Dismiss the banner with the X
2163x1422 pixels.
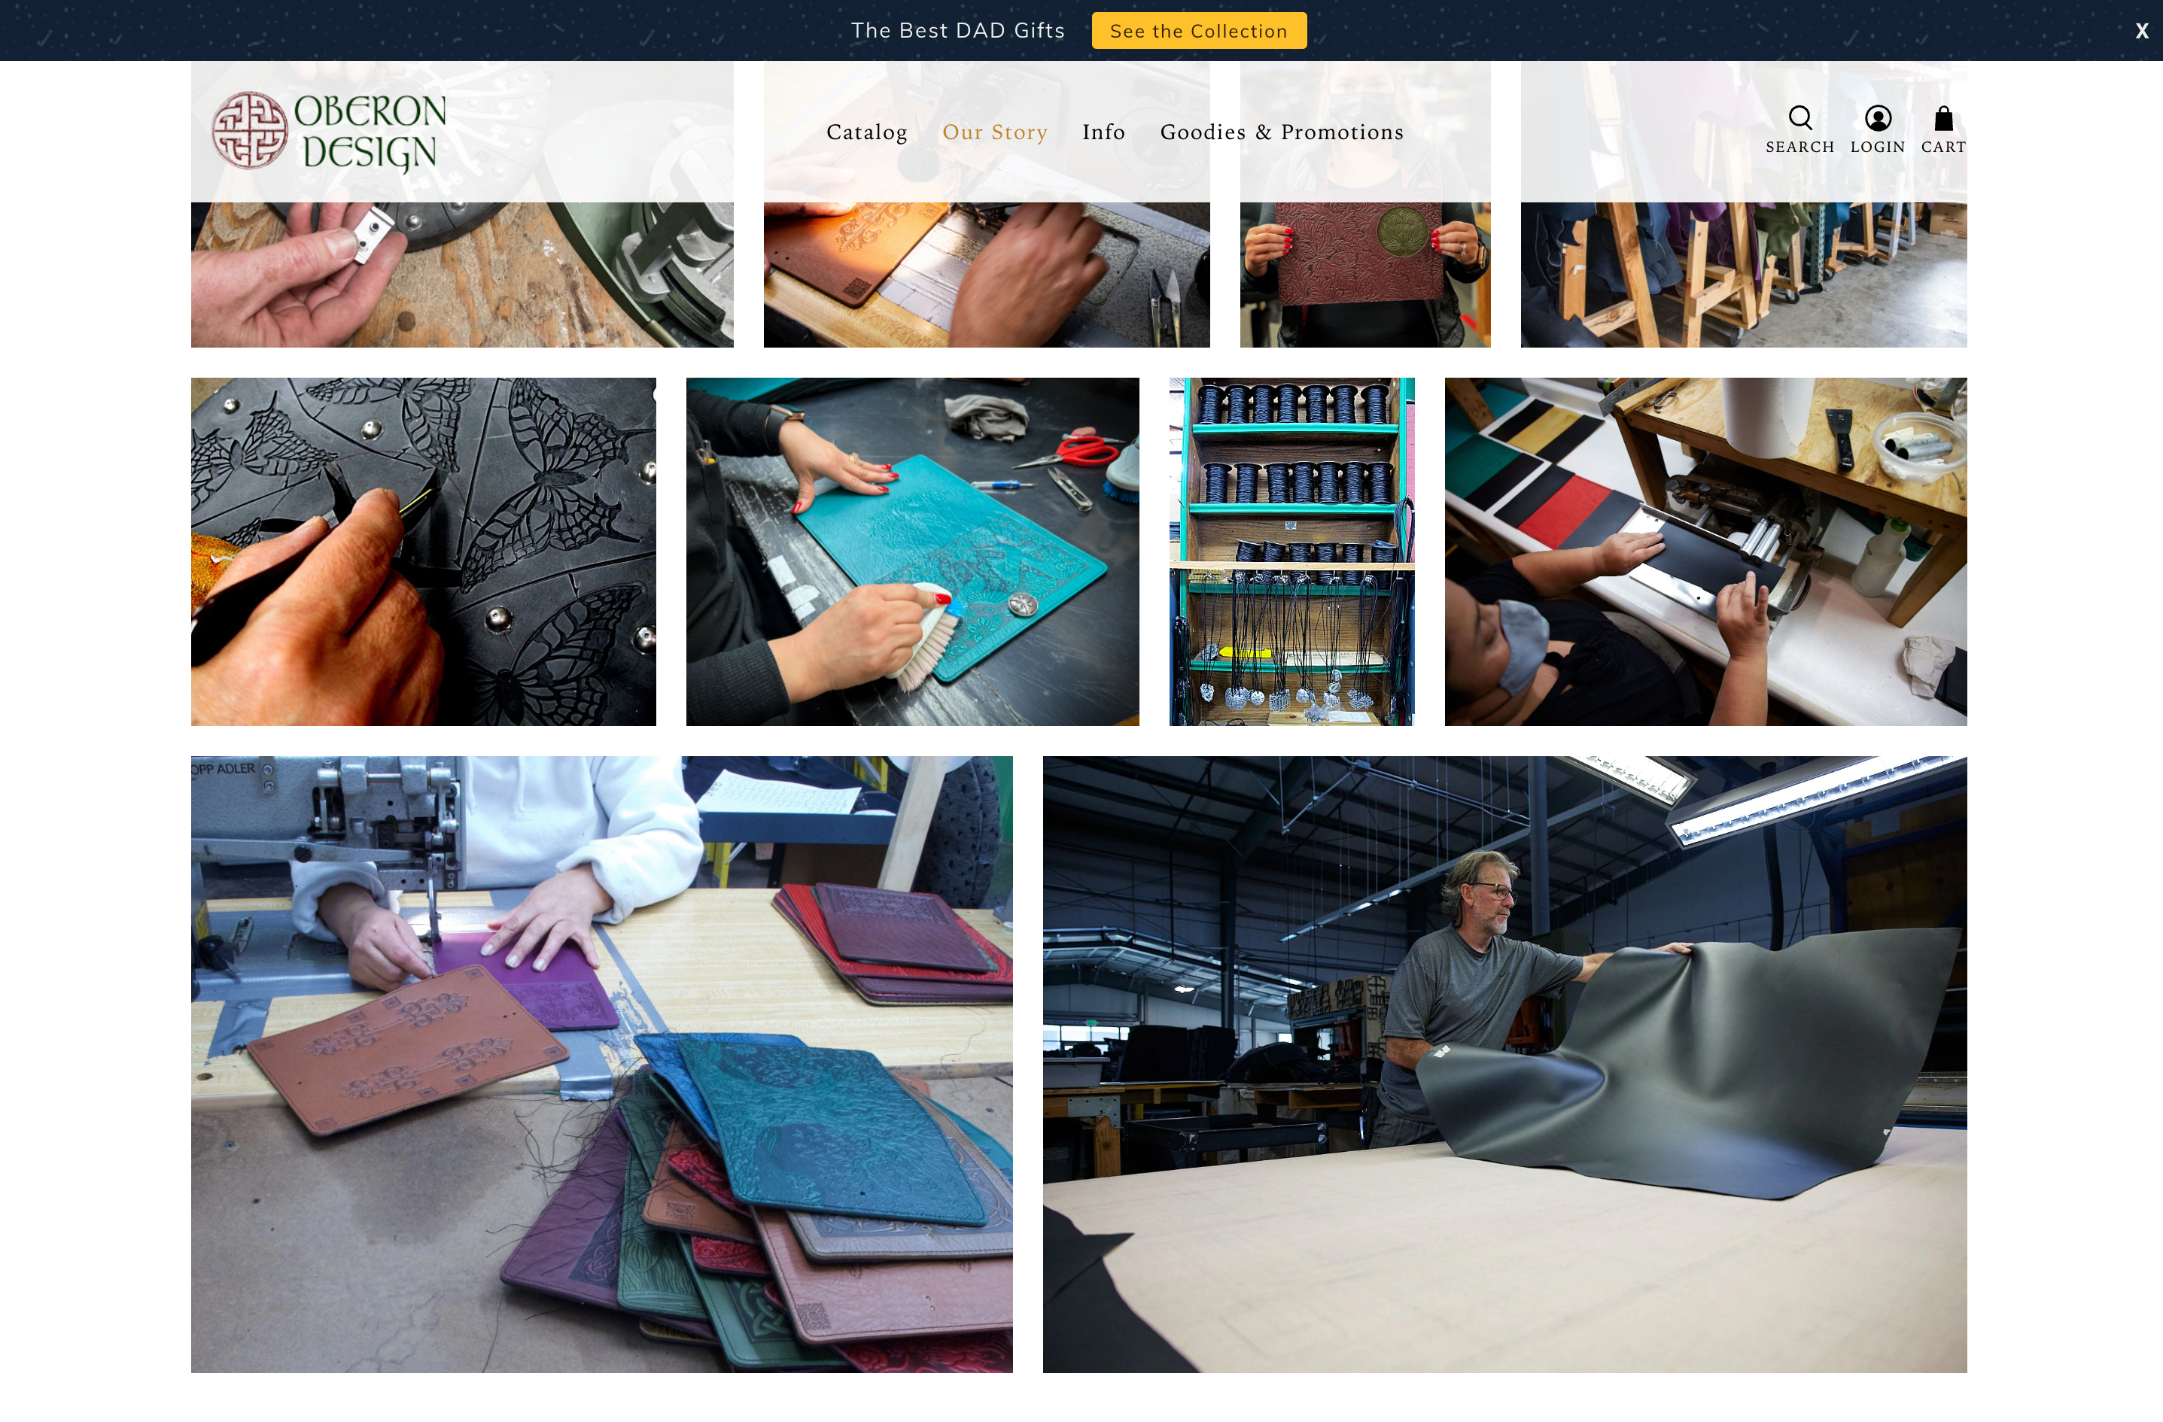click(2141, 31)
